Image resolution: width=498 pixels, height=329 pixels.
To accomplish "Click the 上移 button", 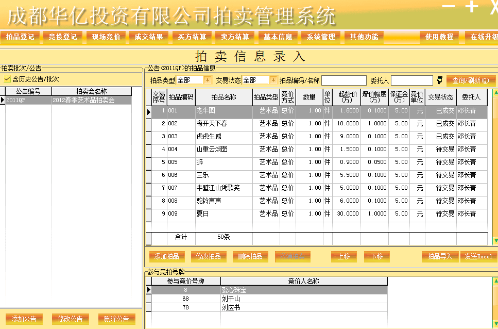I will (344, 256).
